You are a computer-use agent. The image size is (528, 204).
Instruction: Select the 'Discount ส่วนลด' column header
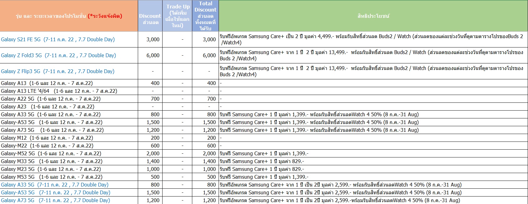(x=150, y=16)
